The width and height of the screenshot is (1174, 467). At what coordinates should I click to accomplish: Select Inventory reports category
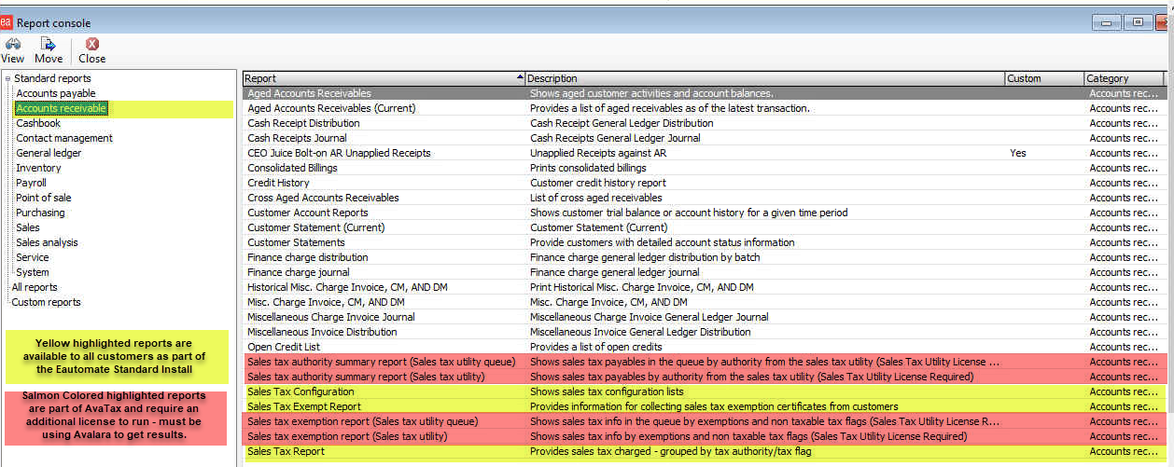click(38, 168)
